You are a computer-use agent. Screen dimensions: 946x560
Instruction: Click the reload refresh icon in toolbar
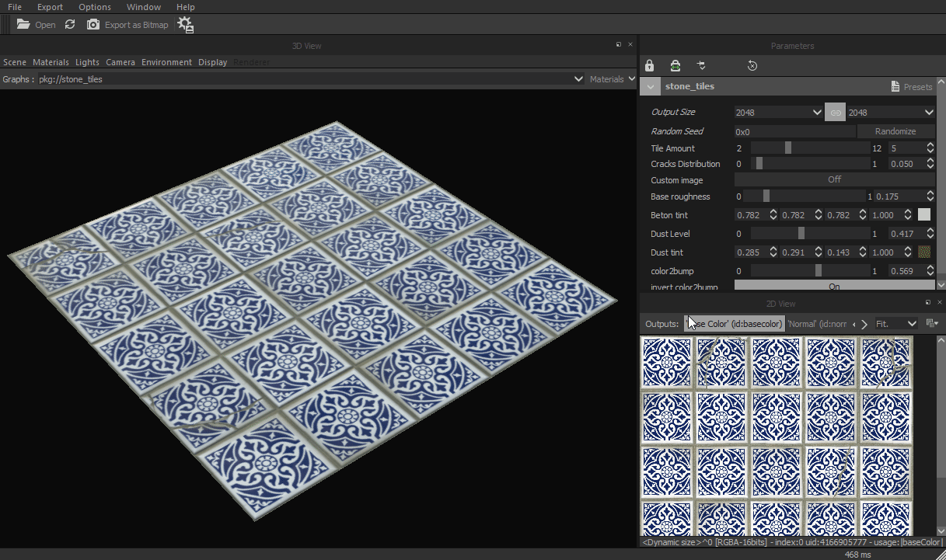(x=70, y=25)
